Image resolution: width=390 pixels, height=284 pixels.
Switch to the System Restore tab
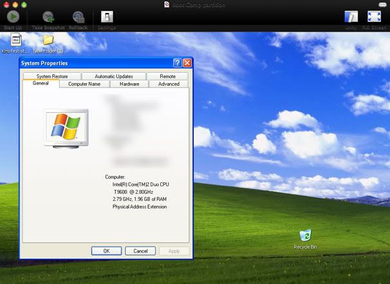[52, 76]
